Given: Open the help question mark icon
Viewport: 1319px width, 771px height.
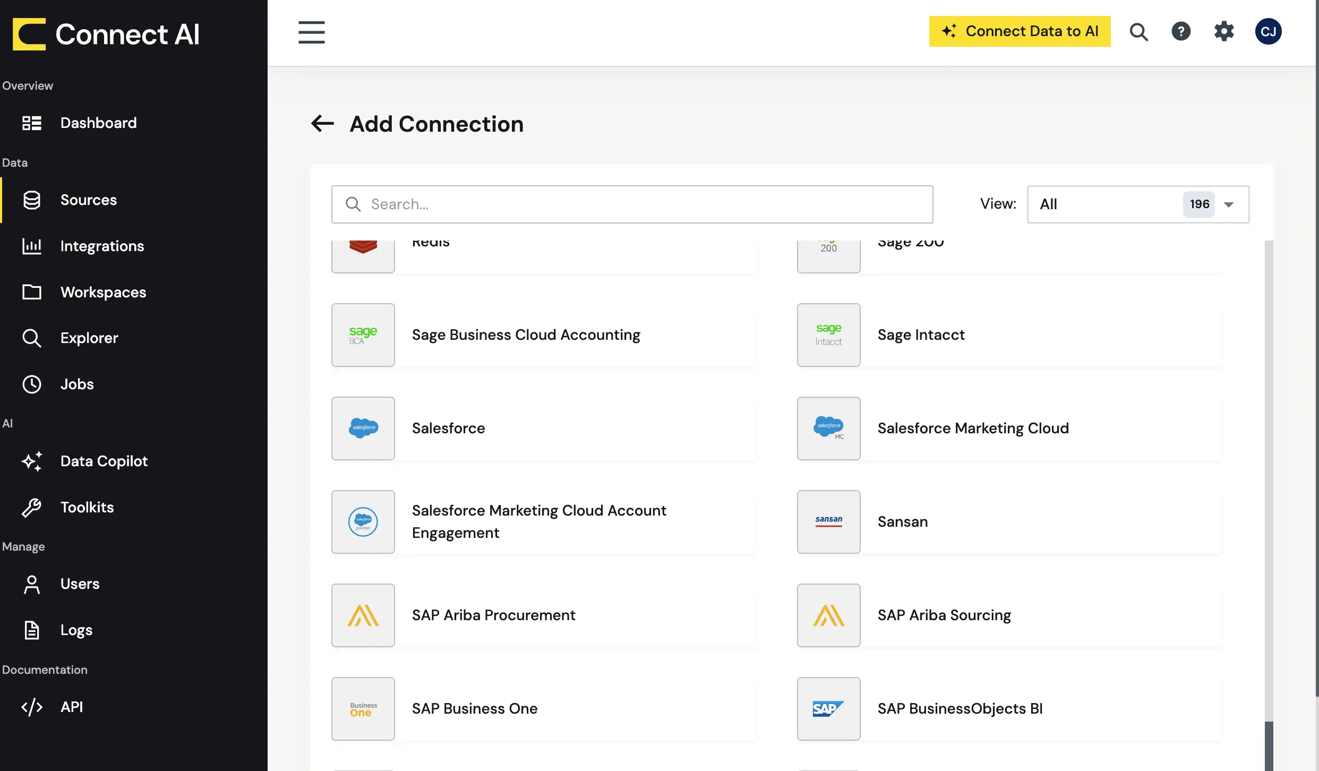Looking at the screenshot, I should [x=1181, y=31].
